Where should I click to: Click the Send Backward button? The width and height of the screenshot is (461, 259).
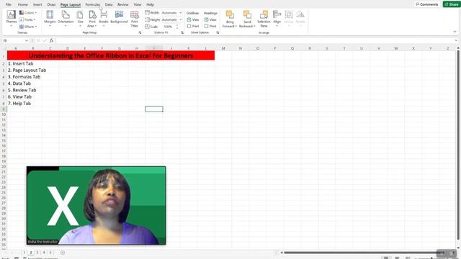(x=247, y=19)
